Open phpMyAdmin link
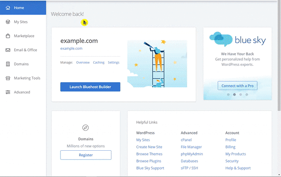281x177 pixels. tap(192, 154)
